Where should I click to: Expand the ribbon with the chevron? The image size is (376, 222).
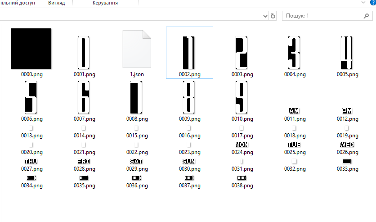(x=363, y=3)
